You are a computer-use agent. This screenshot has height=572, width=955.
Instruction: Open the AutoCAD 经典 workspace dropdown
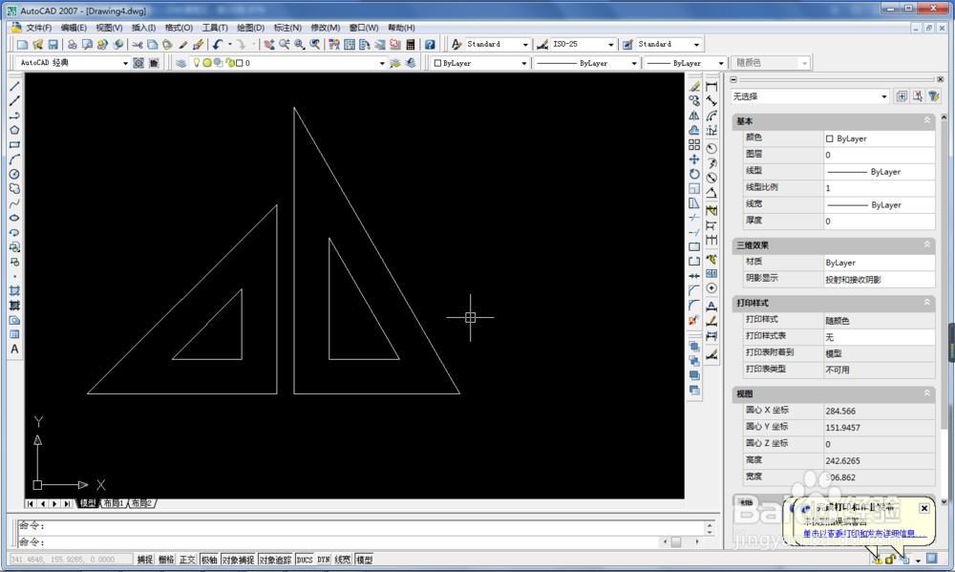pyautogui.click(x=125, y=63)
